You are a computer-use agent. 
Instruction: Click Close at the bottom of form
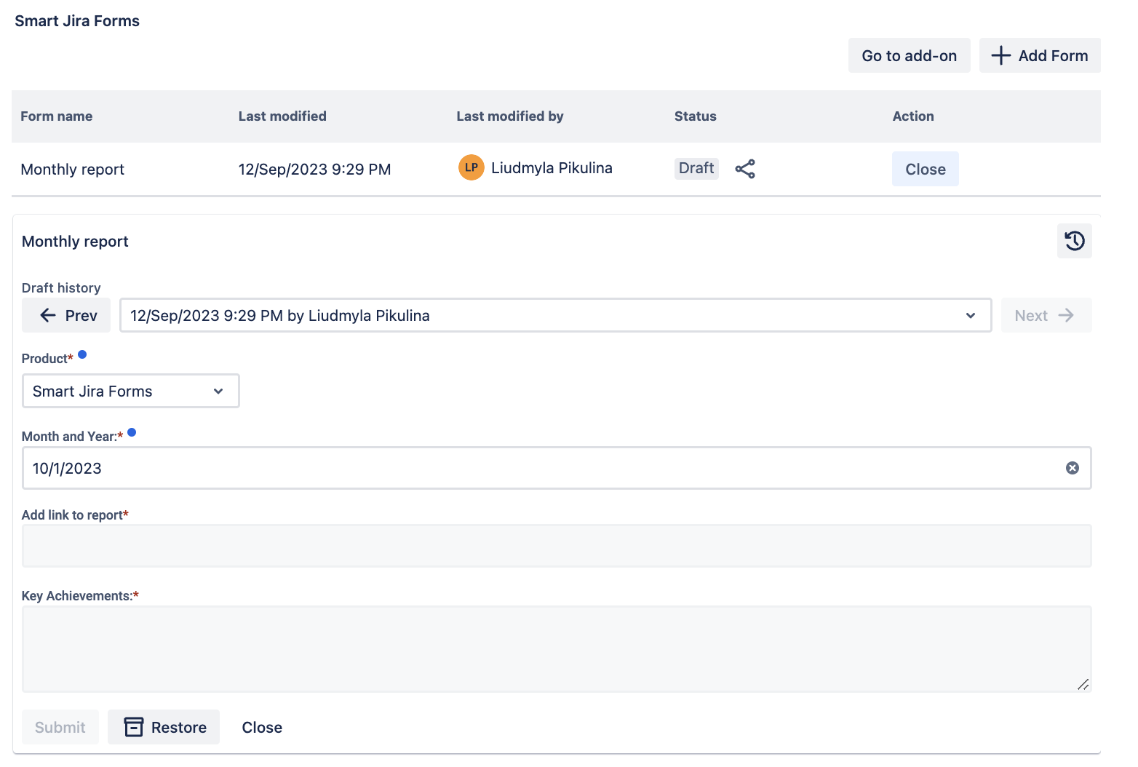(x=262, y=727)
